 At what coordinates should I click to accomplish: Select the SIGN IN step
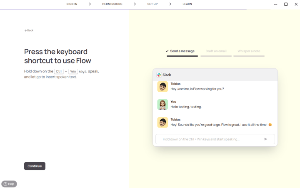(x=72, y=4)
